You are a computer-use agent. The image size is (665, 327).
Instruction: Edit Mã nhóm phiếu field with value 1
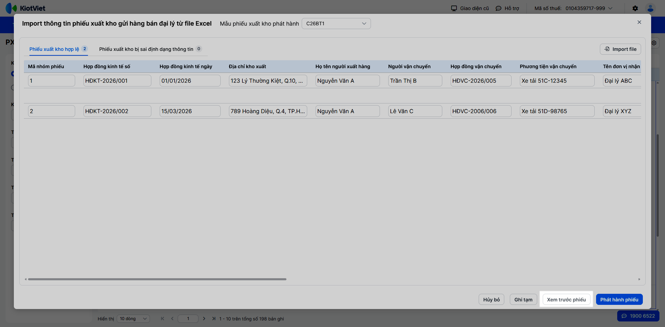pyautogui.click(x=52, y=81)
